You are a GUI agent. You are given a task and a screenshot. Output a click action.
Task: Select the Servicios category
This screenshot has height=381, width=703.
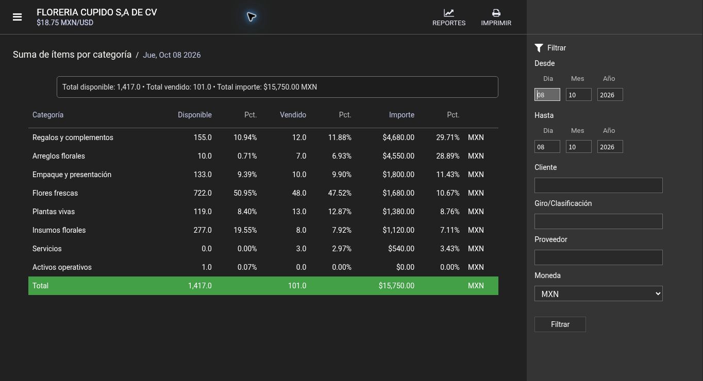(x=47, y=249)
